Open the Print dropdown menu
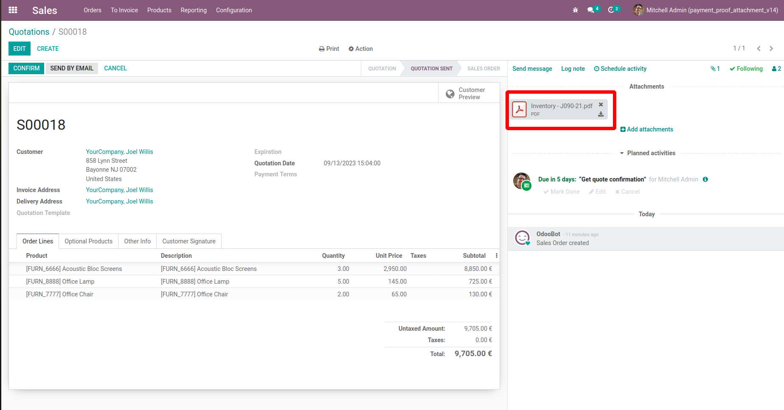 [329, 49]
